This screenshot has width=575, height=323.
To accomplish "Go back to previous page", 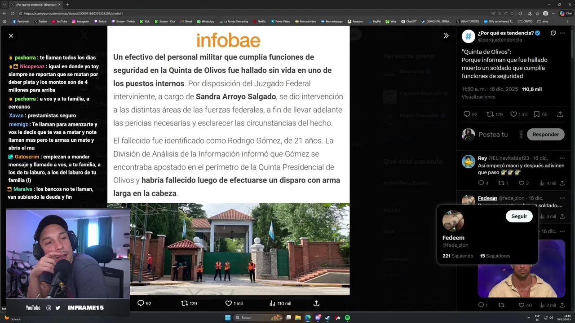I will tap(4, 13).
